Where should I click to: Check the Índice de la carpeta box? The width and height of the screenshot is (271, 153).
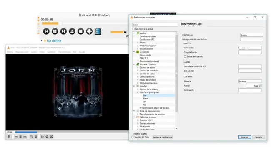185,56
